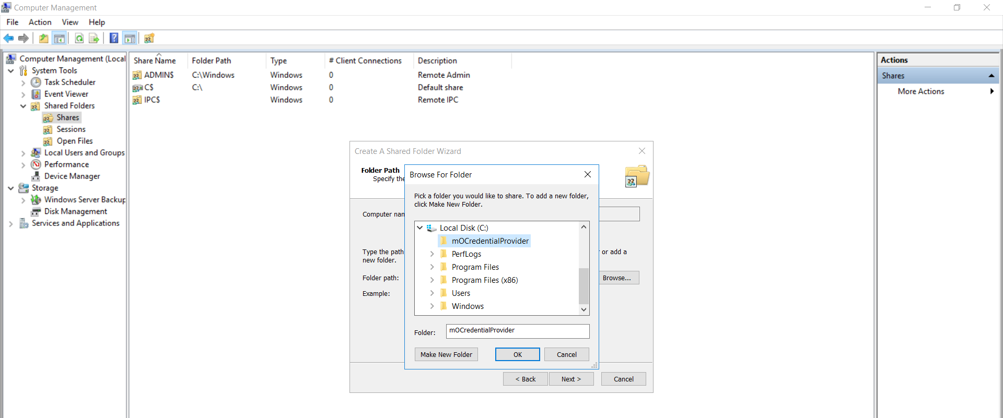Collapse the Shares section in Actions pane
The image size is (1003, 418).
(x=991, y=76)
